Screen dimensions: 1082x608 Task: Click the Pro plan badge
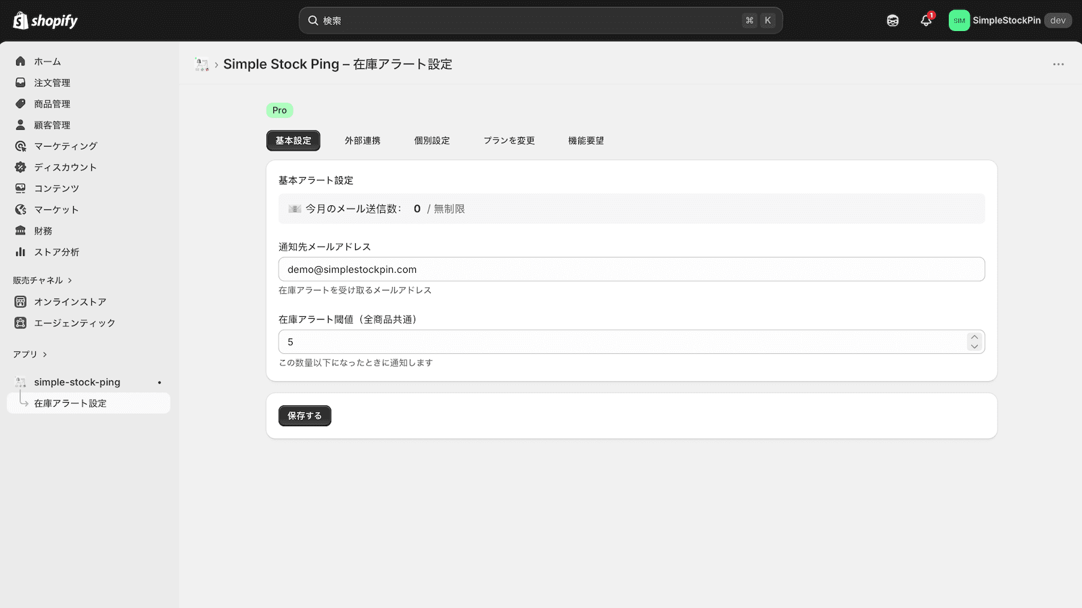[280, 110]
